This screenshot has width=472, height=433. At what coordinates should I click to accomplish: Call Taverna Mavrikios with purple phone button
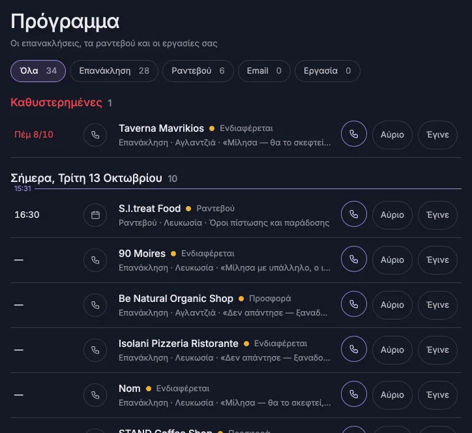pyautogui.click(x=354, y=134)
